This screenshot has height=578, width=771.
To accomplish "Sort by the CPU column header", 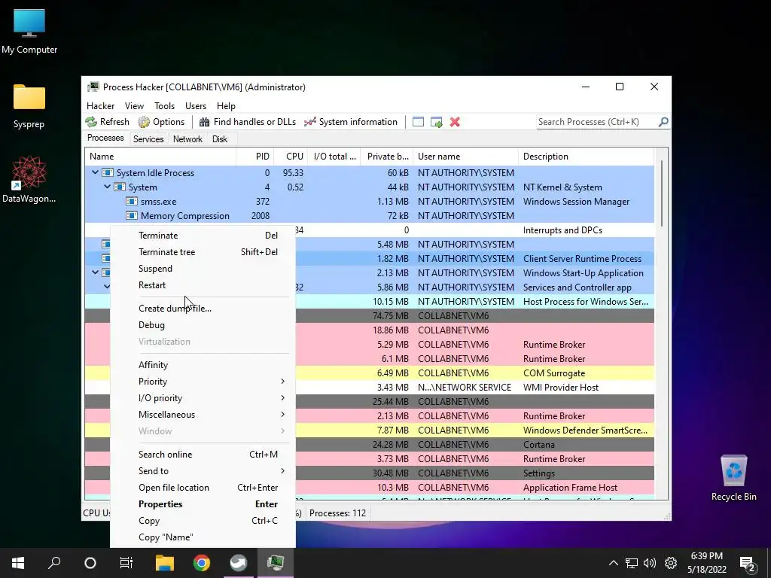I will pos(291,157).
